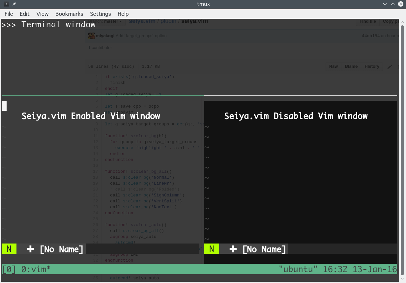
Task: Click the cursor block in Seiya.vim Enabled window
Action: click(x=4, y=106)
